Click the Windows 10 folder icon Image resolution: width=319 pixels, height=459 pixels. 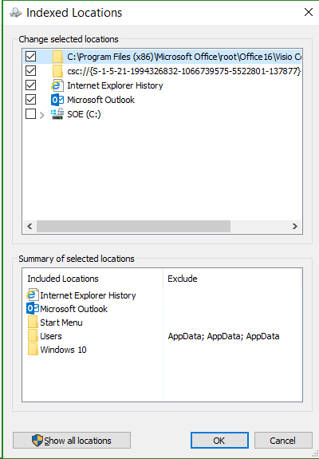tap(33, 349)
